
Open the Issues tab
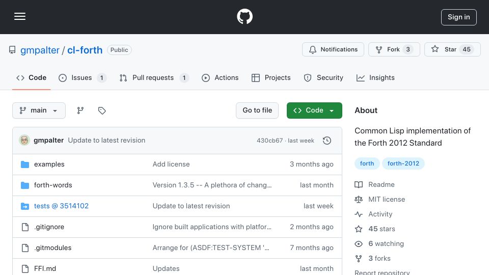coord(83,77)
